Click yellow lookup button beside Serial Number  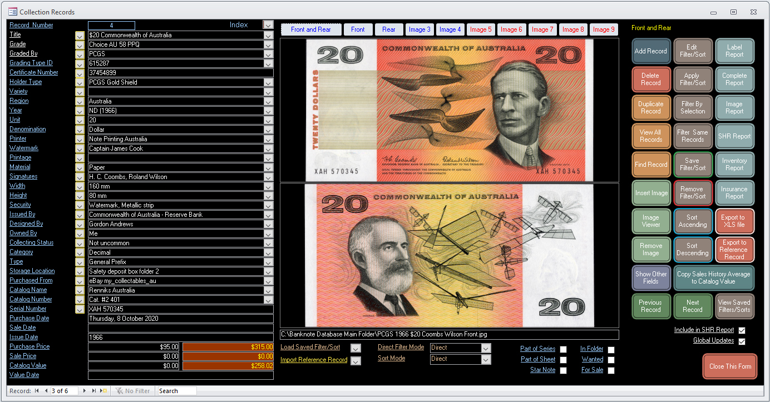[80, 309]
